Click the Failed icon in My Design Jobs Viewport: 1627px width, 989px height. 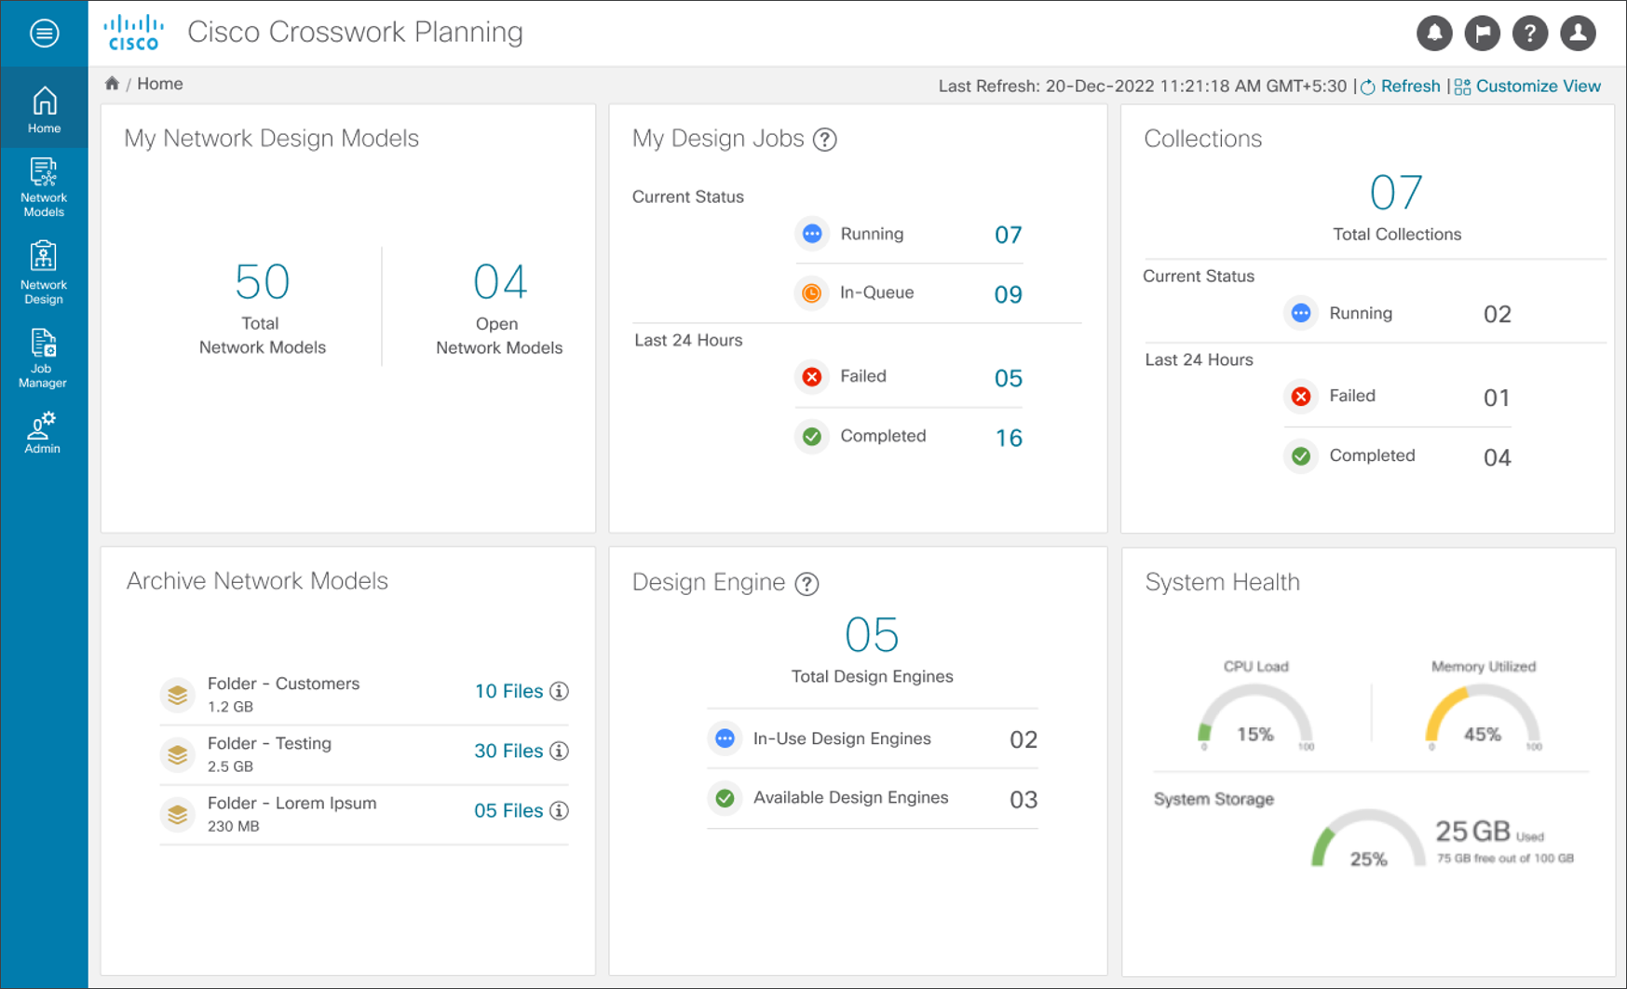pyautogui.click(x=812, y=377)
